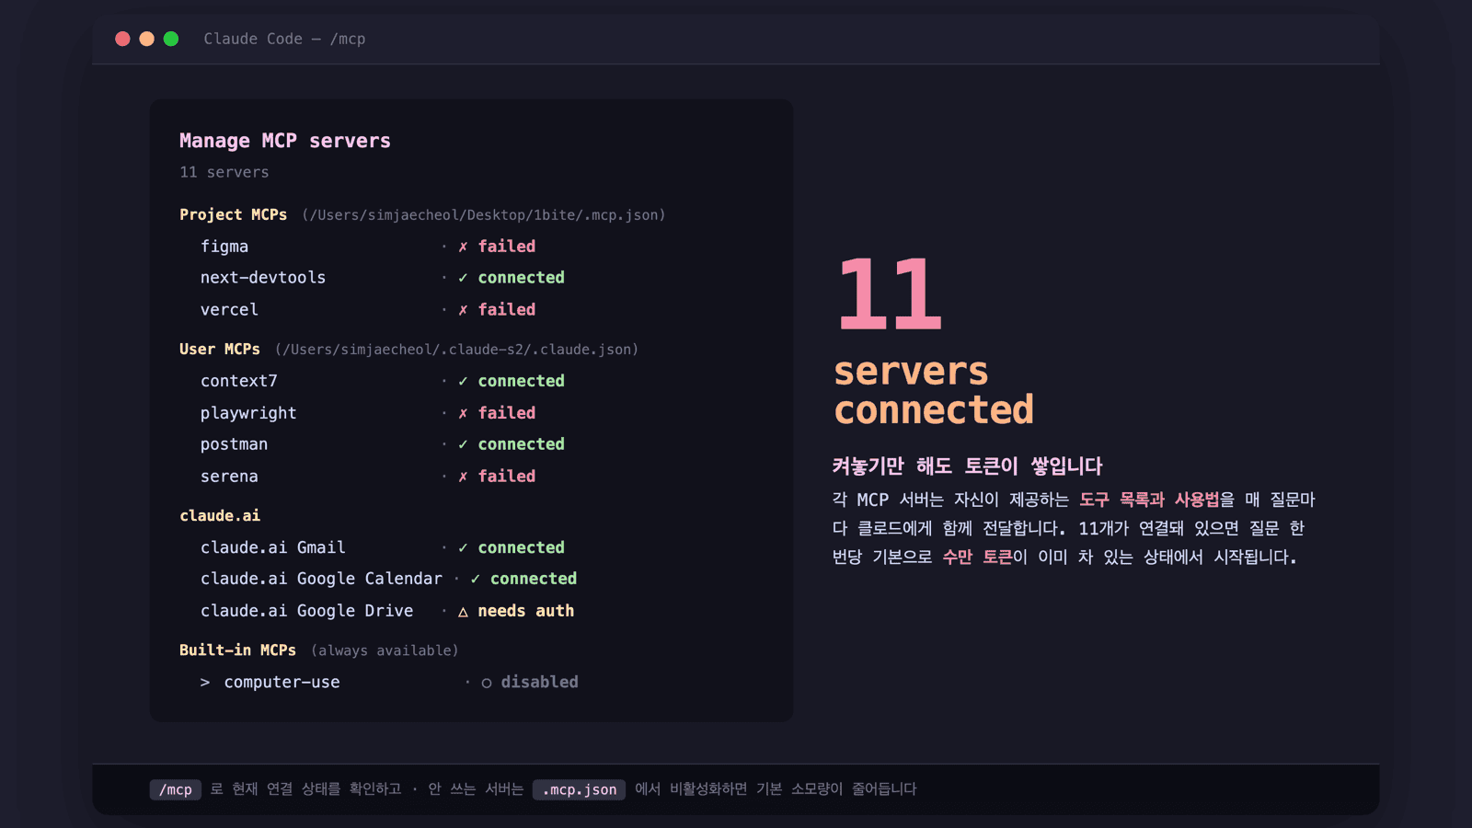Image resolution: width=1472 pixels, height=828 pixels.
Task: Select the figma server row
Action: click(368, 247)
